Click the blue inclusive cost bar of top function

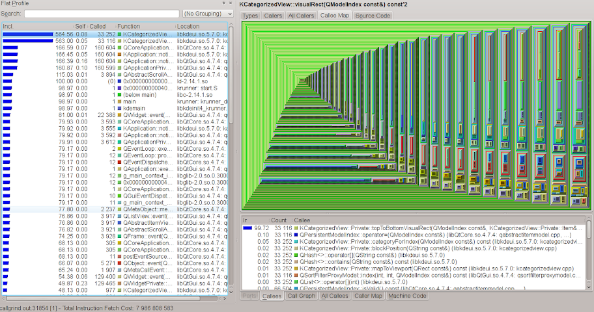tap(27, 34)
